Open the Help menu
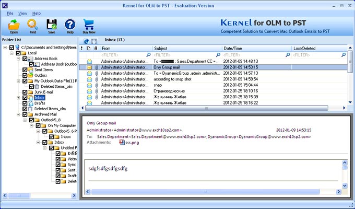355x209 pixels. click(x=37, y=14)
